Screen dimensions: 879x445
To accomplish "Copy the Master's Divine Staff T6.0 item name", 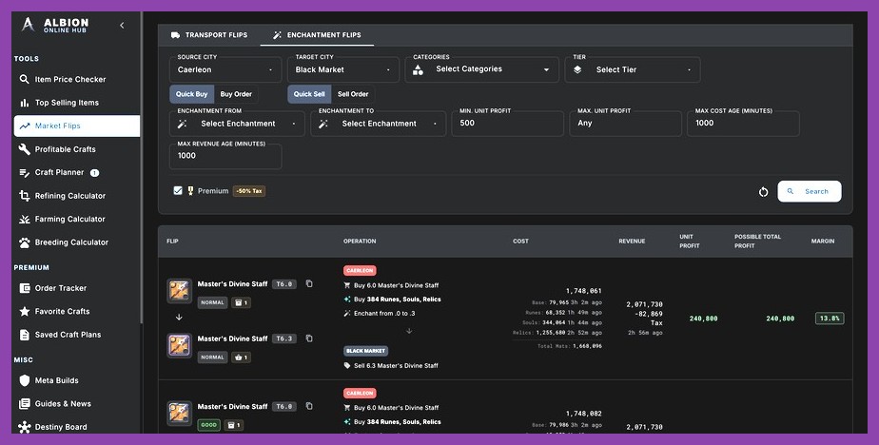I will [309, 283].
